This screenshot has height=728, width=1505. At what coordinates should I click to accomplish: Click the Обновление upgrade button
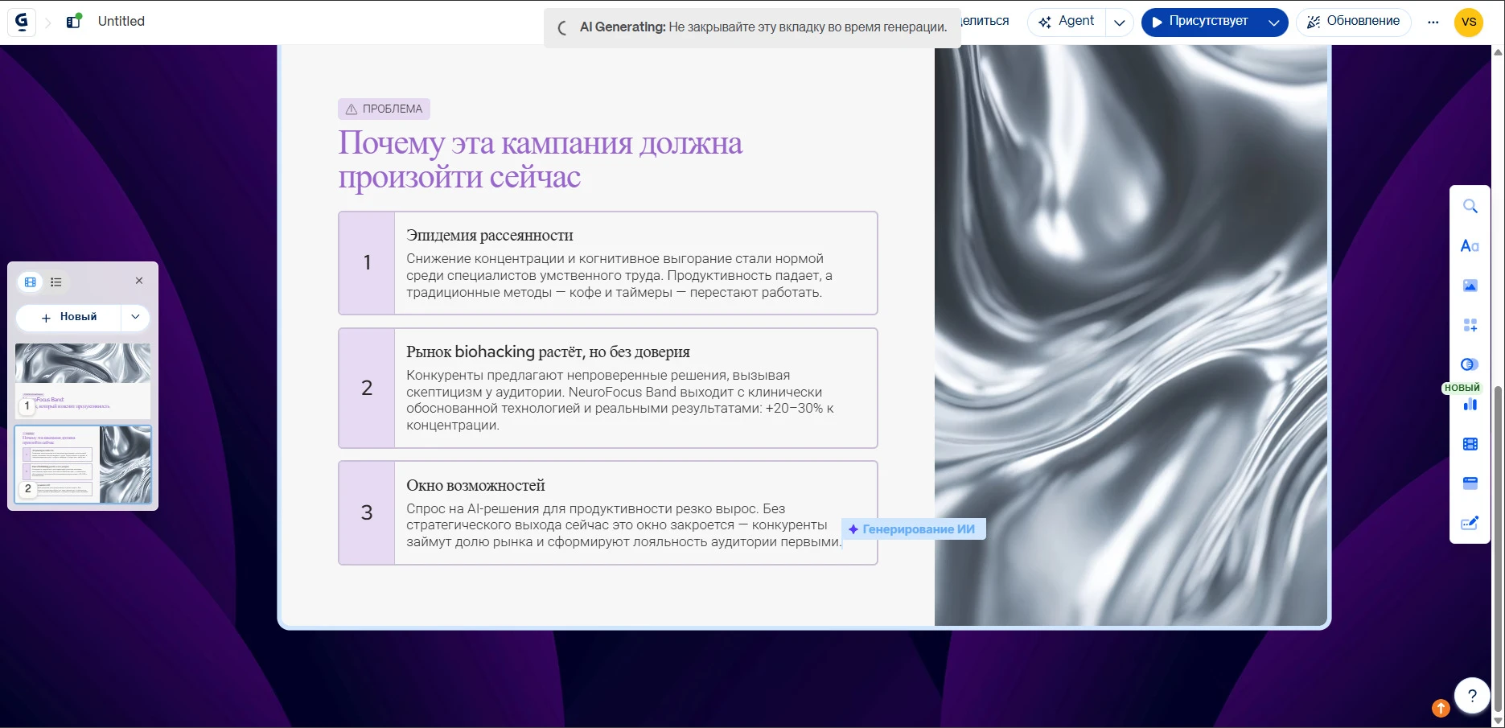(1353, 22)
